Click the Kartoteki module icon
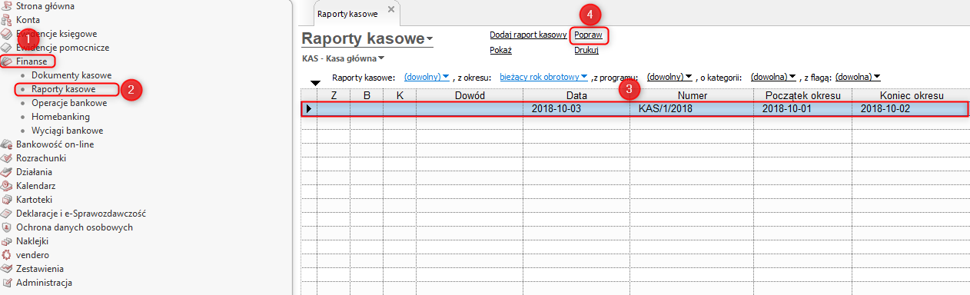Viewport: 970px width, 295px height. click(7, 200)
